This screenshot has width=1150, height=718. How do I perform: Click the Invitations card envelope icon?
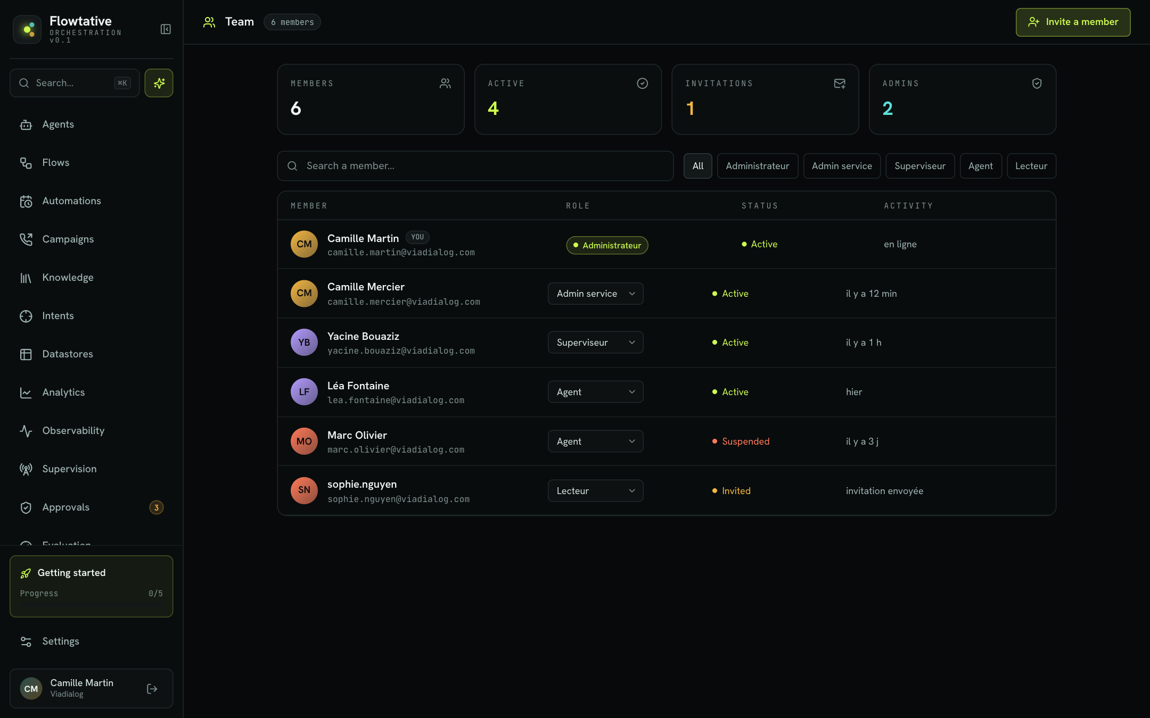click(840, 84)
